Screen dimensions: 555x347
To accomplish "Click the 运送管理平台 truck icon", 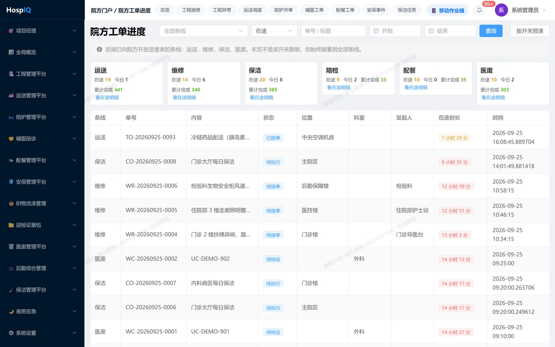I will pos(11,95).
